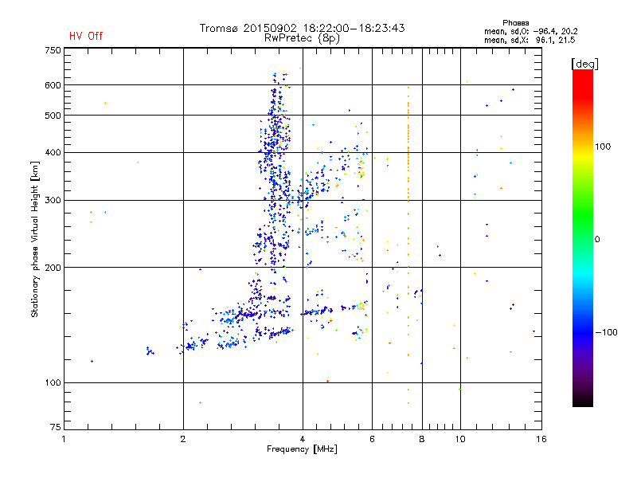Click the y-axis tick label '100'

click(x=53, y=383)
